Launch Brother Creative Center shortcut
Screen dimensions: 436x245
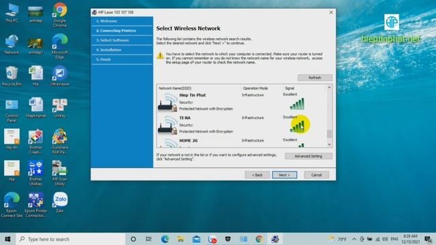click(35, 142)
